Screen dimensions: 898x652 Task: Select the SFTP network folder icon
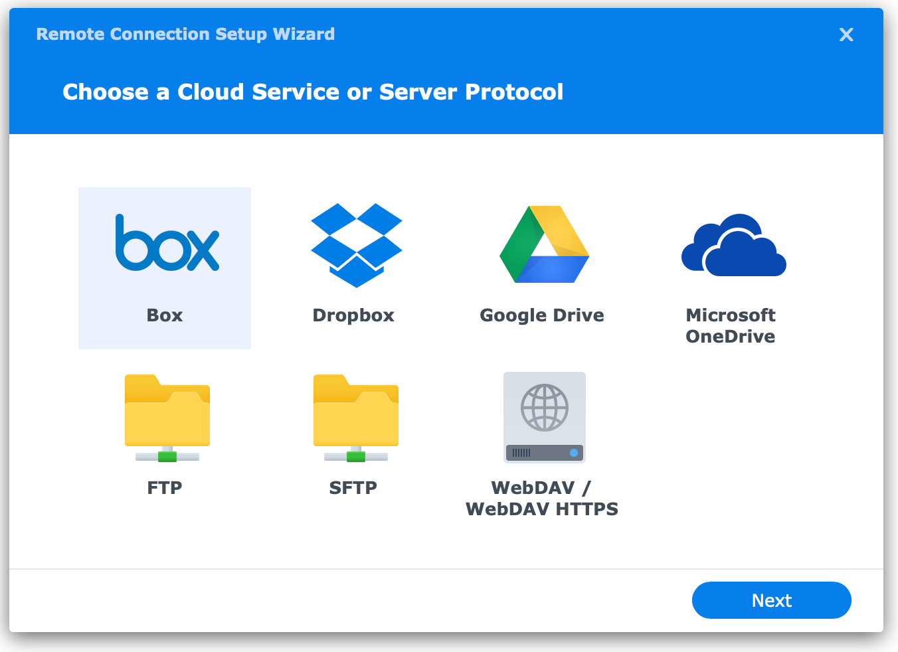(x=356, y=418)
